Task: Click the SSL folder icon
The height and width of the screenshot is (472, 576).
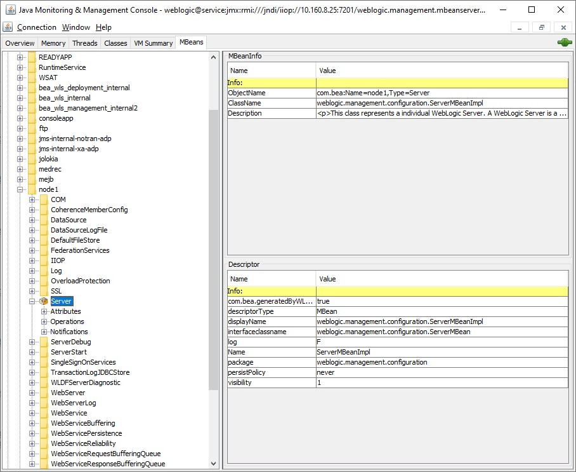Action: point(44,291)
